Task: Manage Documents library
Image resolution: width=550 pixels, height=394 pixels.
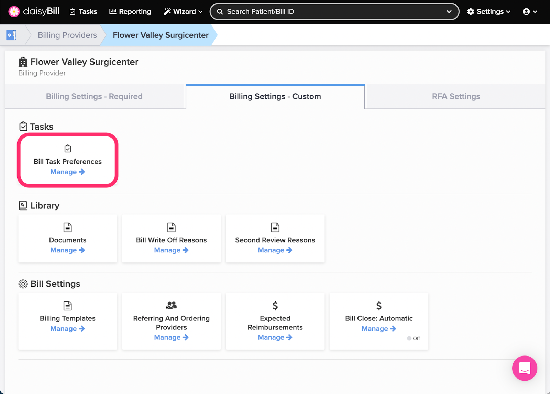Action: click(67, 250)
